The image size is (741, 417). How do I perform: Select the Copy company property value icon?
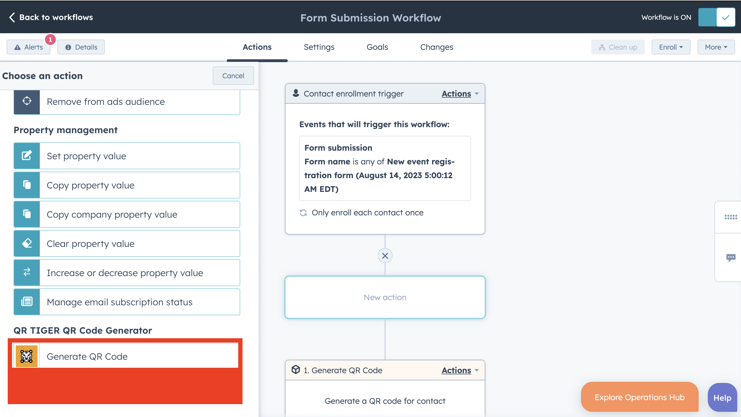pyautogui.click(x=26, y=214)
